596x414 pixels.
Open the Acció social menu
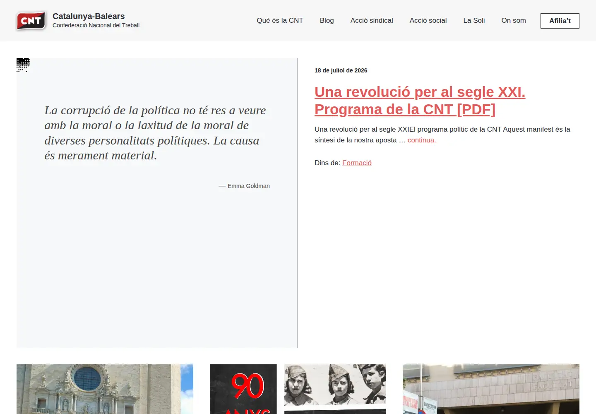428,20
